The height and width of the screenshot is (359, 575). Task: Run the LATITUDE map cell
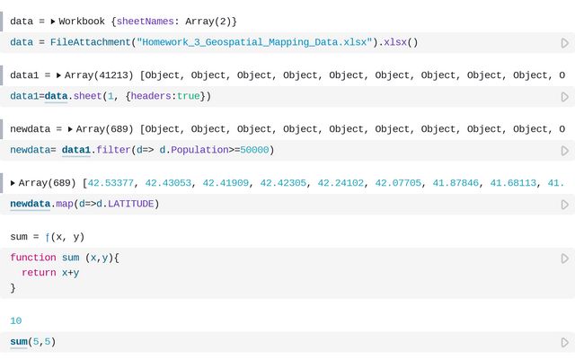pyautogui.click(x=564, y=205)
